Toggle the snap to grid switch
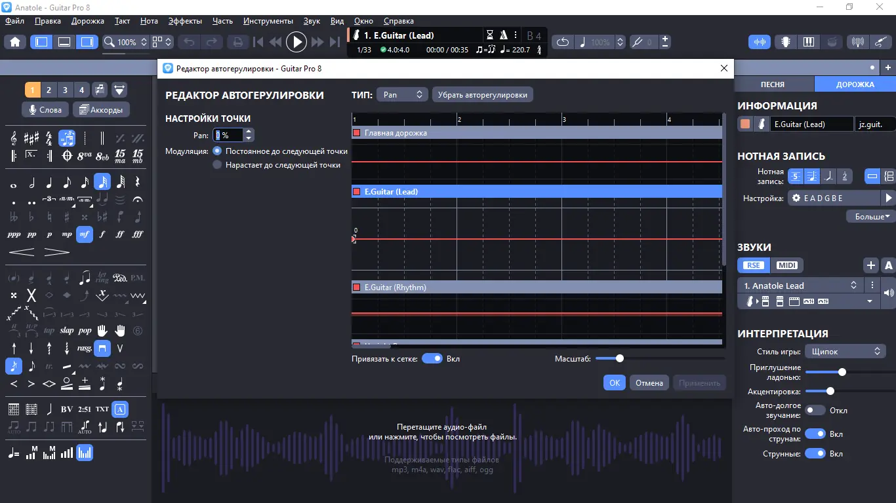Viewport: 896px width, 503px height. (432, 359)
